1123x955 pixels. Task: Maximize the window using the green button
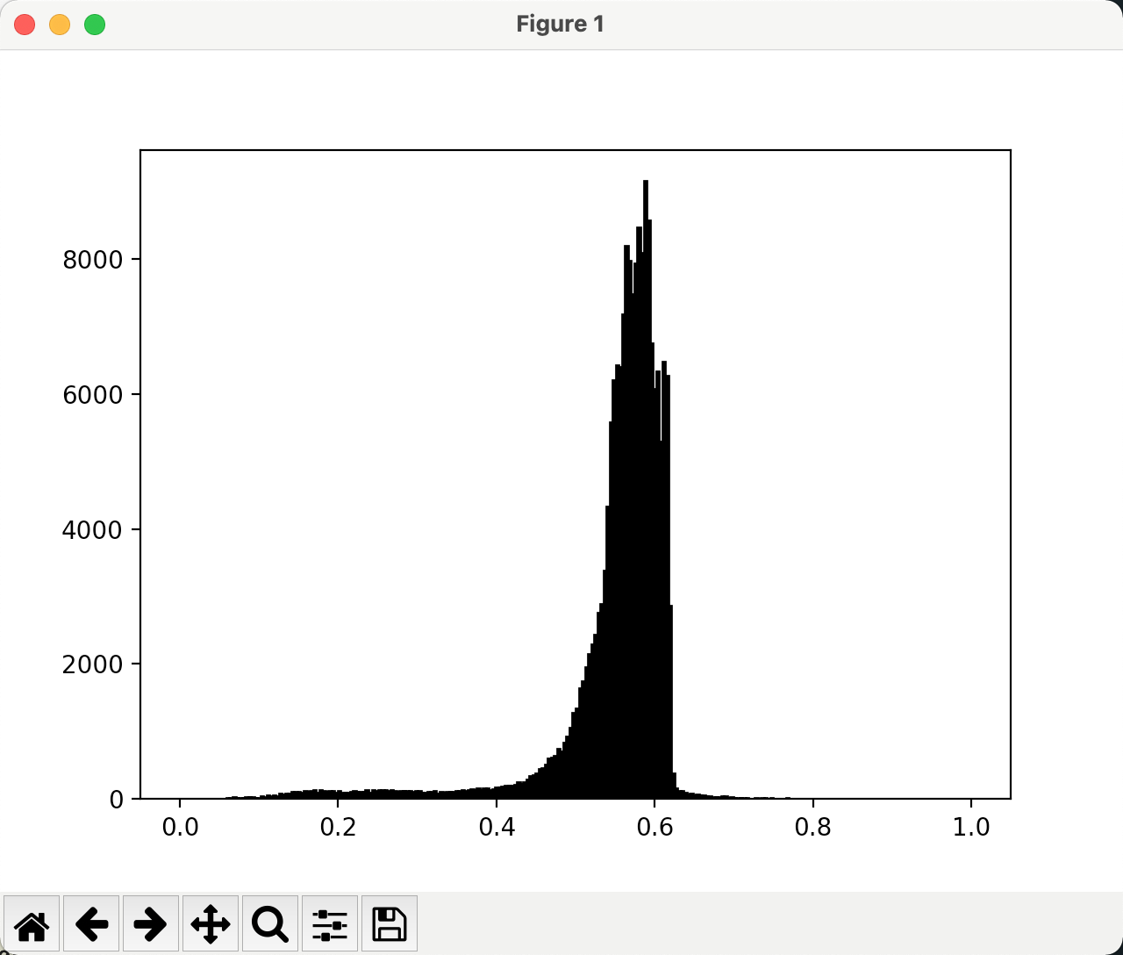click(95, 25)
